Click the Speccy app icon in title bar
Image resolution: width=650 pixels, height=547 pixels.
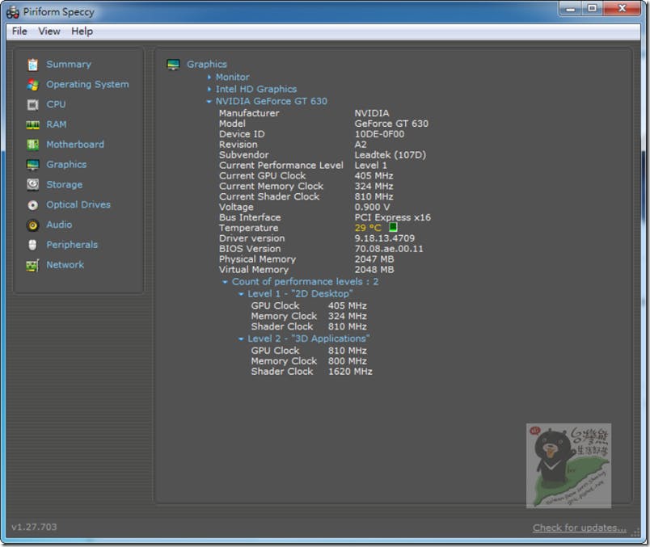(x=13, y=12)
